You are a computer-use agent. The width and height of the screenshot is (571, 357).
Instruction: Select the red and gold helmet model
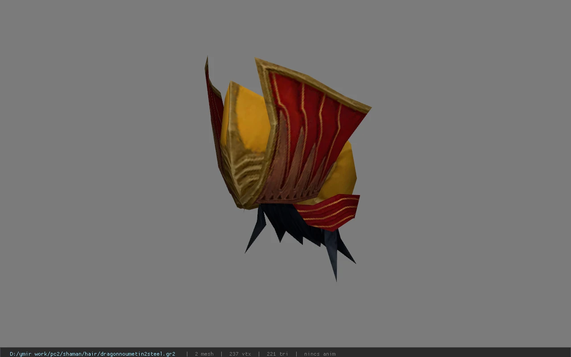[288, 169]
